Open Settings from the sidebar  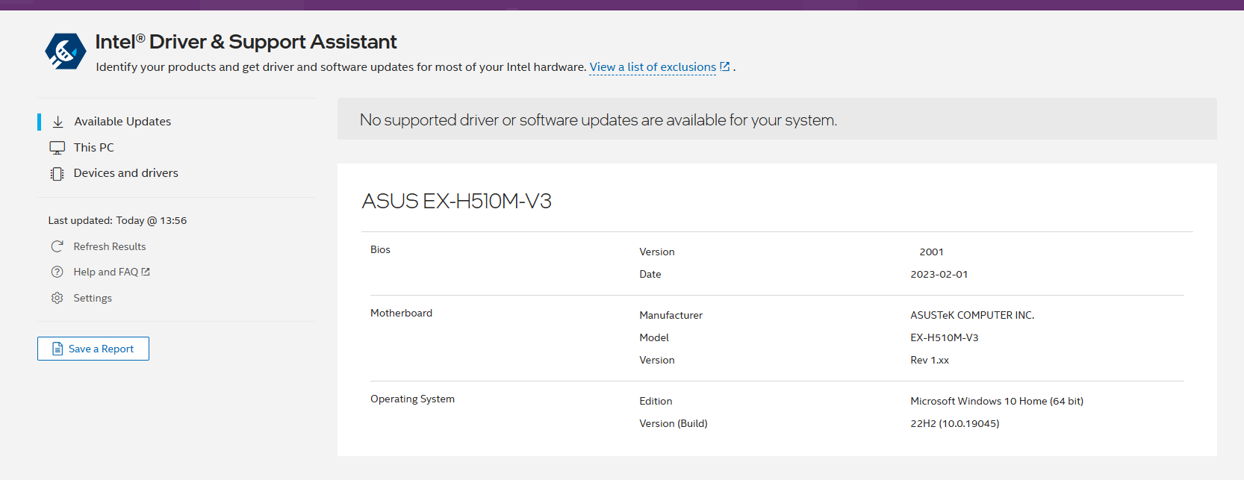point(93,298)
